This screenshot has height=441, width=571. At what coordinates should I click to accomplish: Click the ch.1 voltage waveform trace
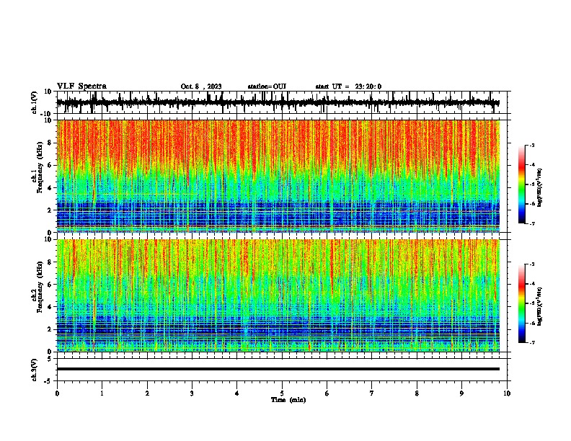coord(278,102)
